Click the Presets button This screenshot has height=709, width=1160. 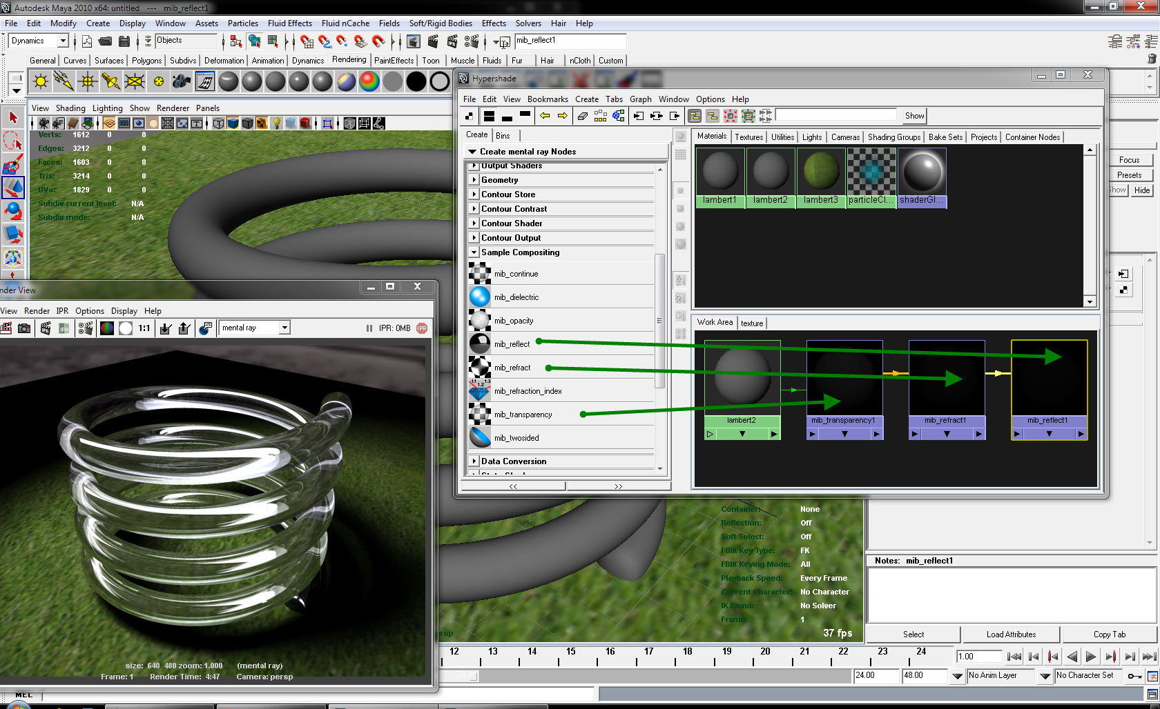click(1129, 175)
